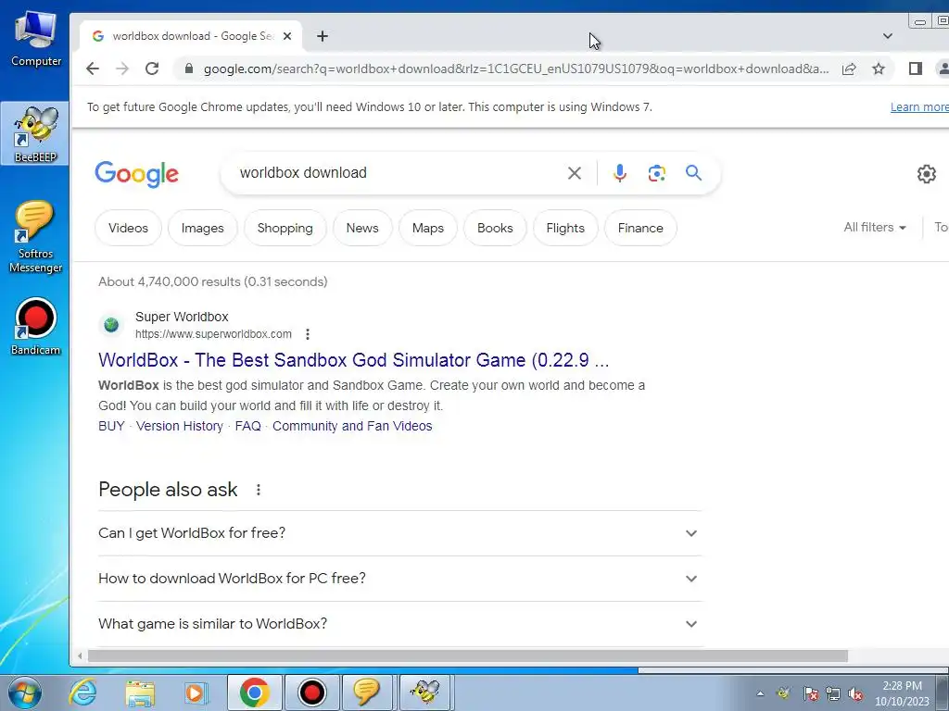Open the FAQ sitelink
The image size is (949, 711).
pyautogui.click(x=248, y=426)
